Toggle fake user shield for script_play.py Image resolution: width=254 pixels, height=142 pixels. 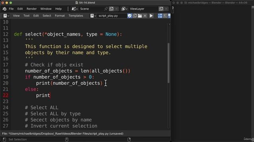pos(130,16)
